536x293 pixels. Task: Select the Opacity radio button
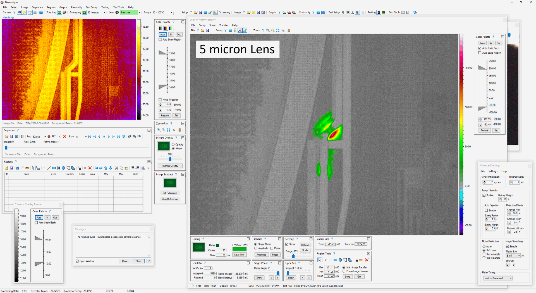173,145
